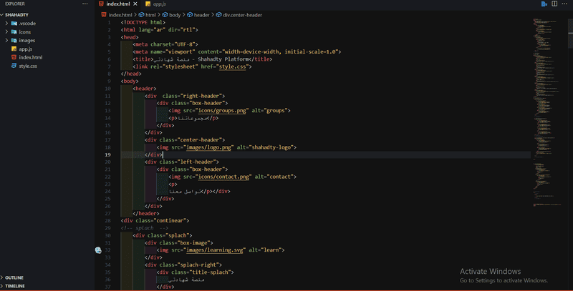Click the 'Shahadty Platform' title text
Screen dimensions: 573x291
[223, 59]
